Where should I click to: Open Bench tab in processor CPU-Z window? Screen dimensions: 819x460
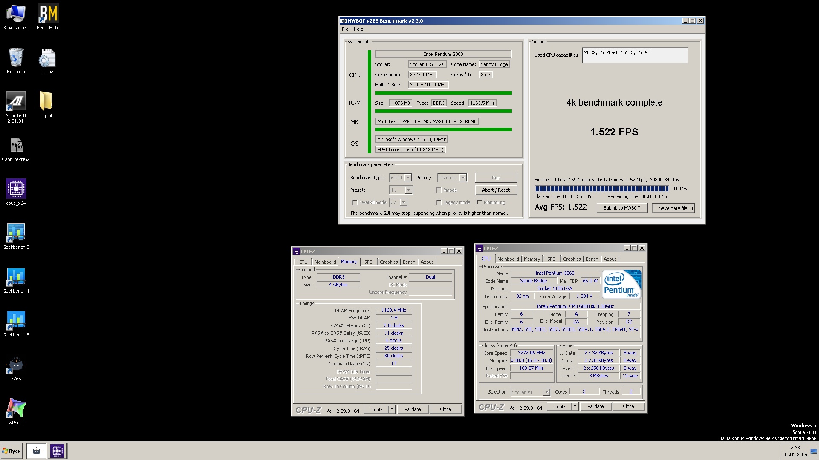592,259
